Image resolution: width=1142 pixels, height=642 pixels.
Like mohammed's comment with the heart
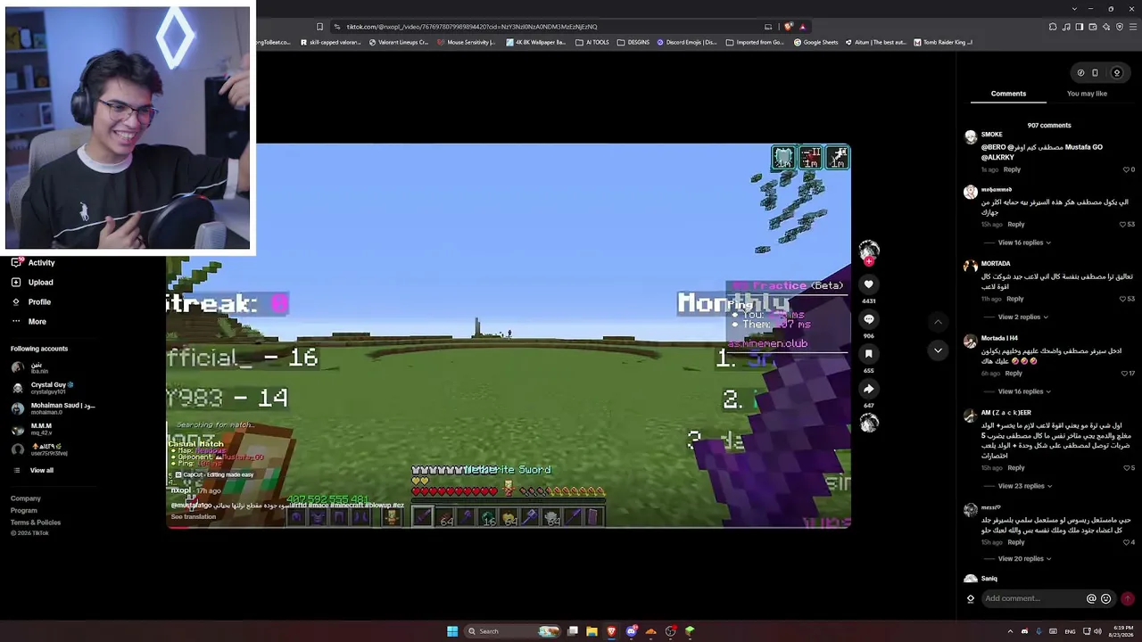click(x=1123, y=225)
